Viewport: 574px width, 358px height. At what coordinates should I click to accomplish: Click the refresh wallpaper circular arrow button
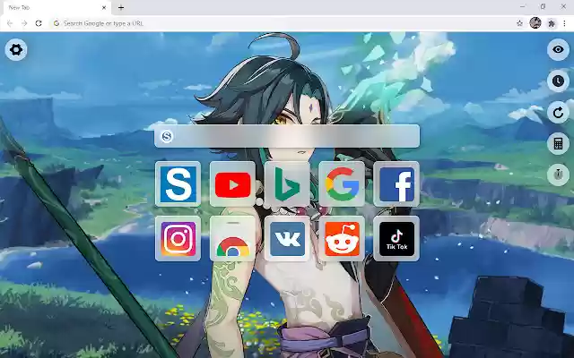pyautogui.click(x=558, y=113)
